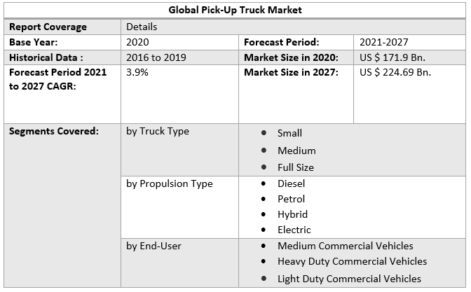Select the Segments Covered label
This screenshot has width=471, height=292.
point(54,131)
